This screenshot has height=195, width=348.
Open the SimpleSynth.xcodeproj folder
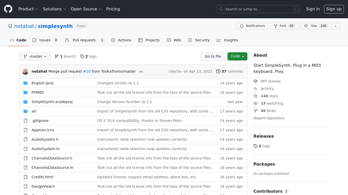coord(52,102)
